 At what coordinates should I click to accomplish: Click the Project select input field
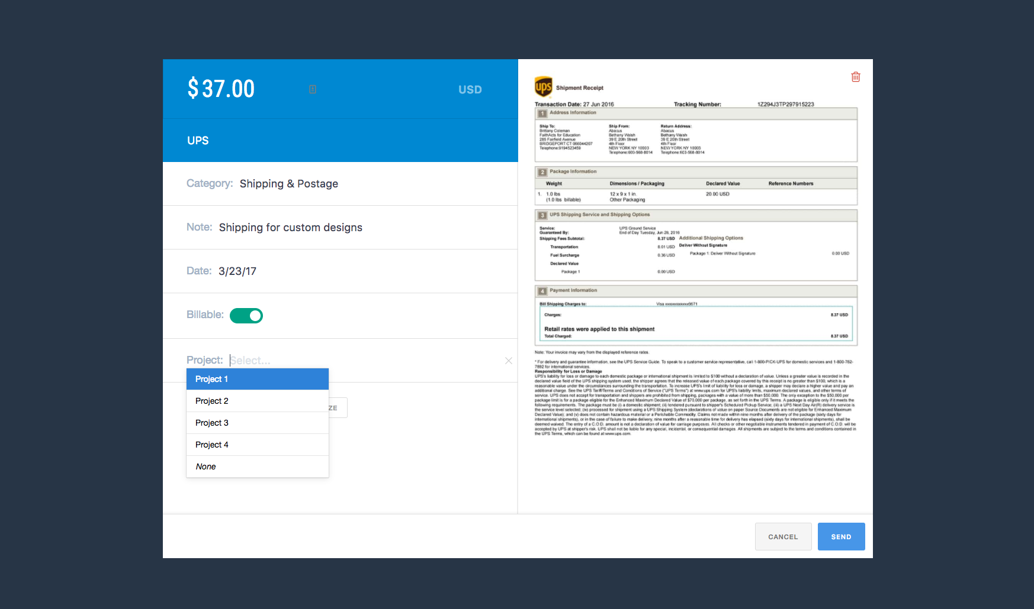364,361
